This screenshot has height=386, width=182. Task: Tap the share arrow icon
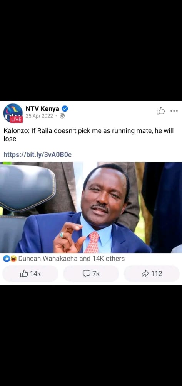[x=145, y=274]
